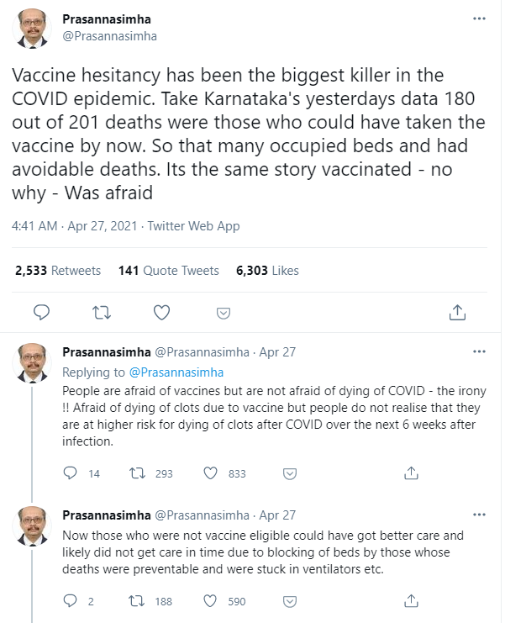This screenshot has width=505, height=623.
Task: Share the reply about ventilators
Action: [412, 601]
